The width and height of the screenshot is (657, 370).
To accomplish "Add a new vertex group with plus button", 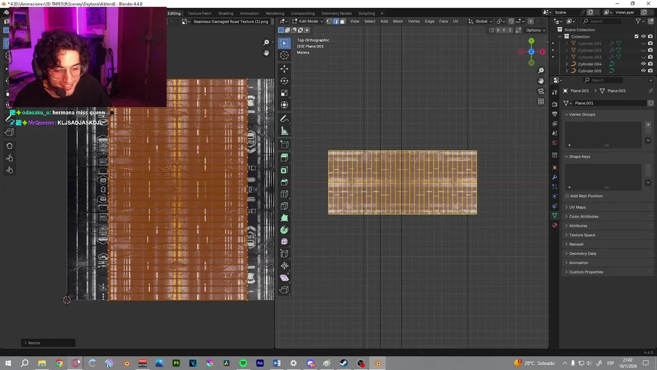I will (648, 125).
